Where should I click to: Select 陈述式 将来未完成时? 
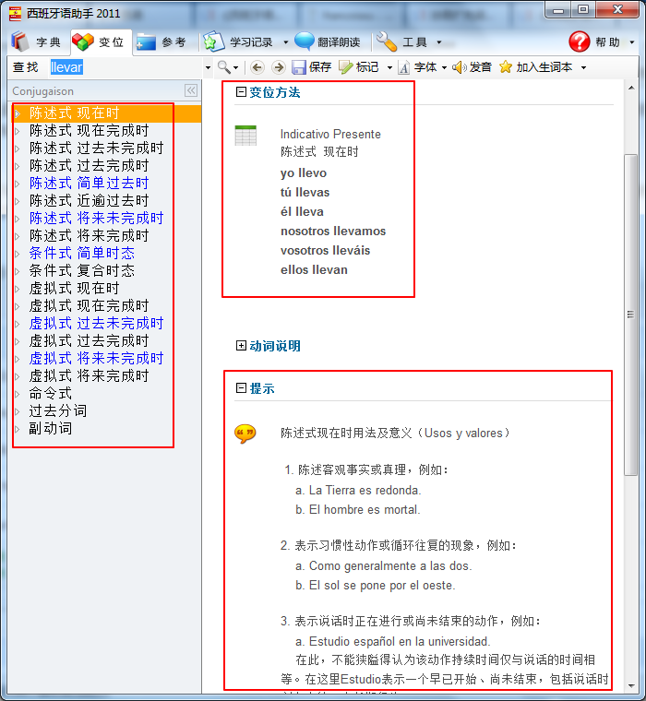(x=97, y=219)
